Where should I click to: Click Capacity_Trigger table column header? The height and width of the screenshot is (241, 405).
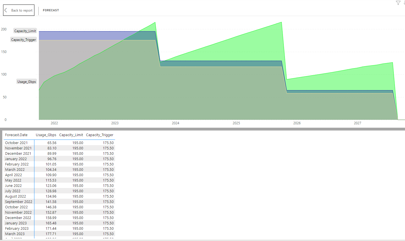tap(100, 135)
